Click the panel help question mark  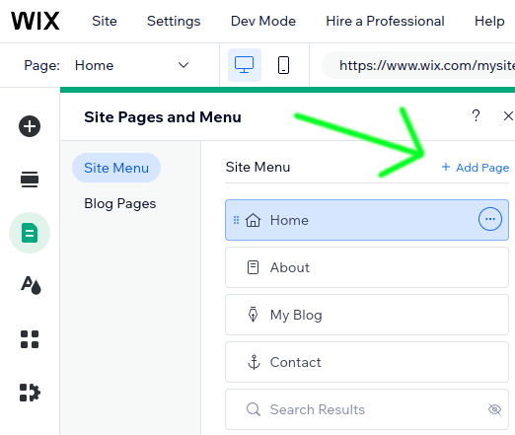476,115
